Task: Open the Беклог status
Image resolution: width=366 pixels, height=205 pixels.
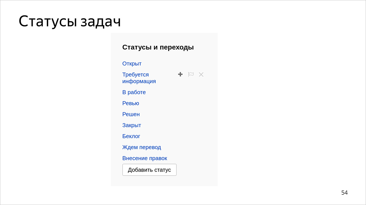Action: click(x=131, y=136)
